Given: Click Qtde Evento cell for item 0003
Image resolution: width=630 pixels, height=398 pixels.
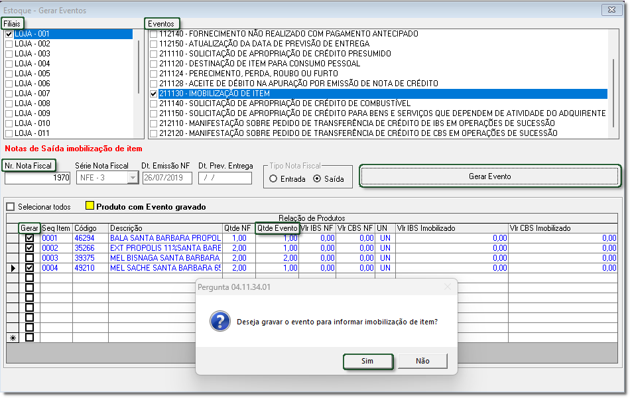Looking at the screenshot, I should coord(277,258).
